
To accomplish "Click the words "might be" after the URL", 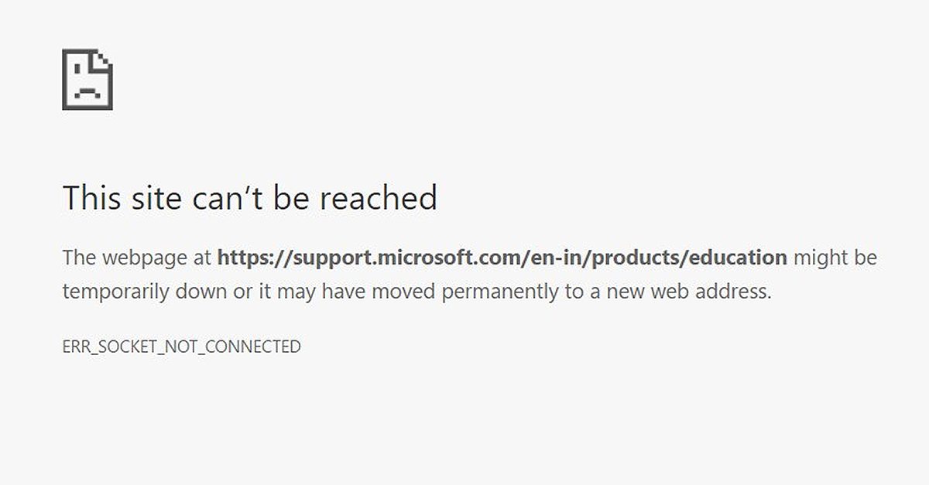I will (x=835, y=258).
